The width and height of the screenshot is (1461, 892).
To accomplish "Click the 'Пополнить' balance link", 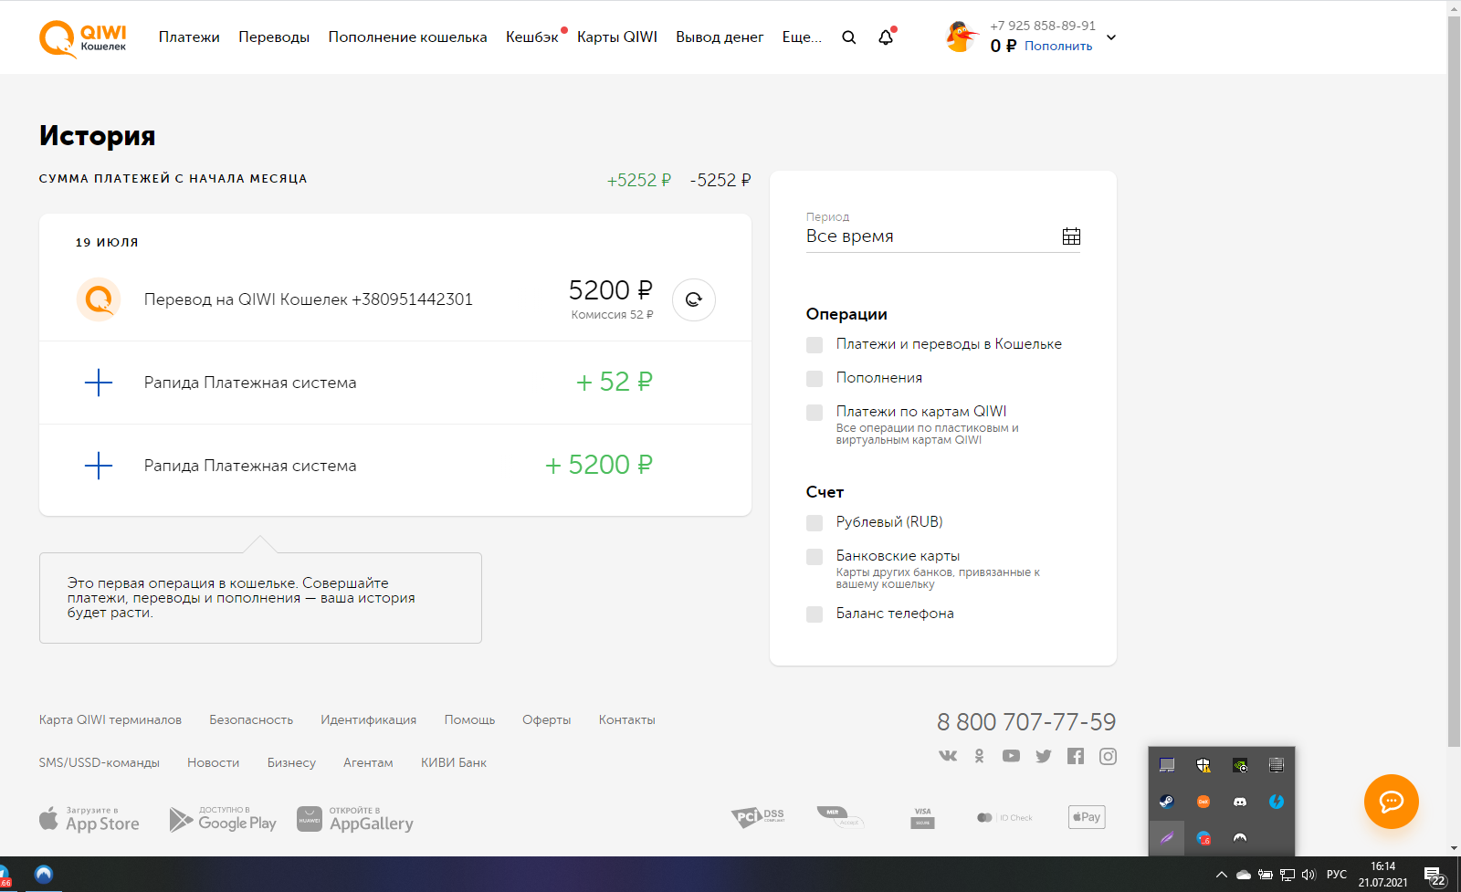I will pyautogui.click(x=1058, y=47).
